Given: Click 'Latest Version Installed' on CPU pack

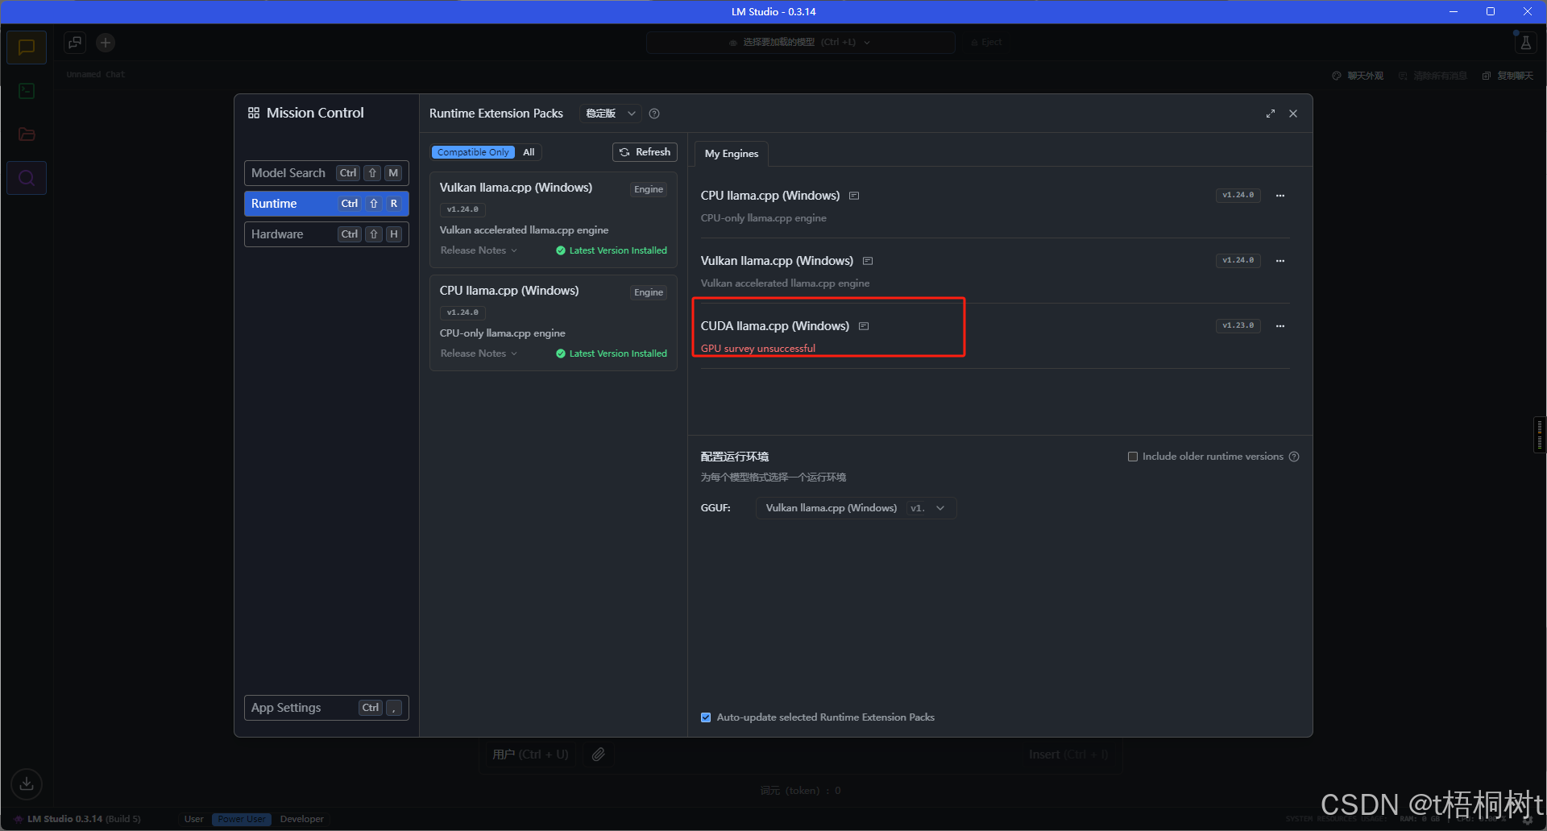Looking at the screenshot, I should [x=612, y=353].
